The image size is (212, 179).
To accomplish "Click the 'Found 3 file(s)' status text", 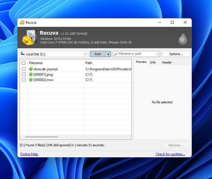I will (62, 145).
